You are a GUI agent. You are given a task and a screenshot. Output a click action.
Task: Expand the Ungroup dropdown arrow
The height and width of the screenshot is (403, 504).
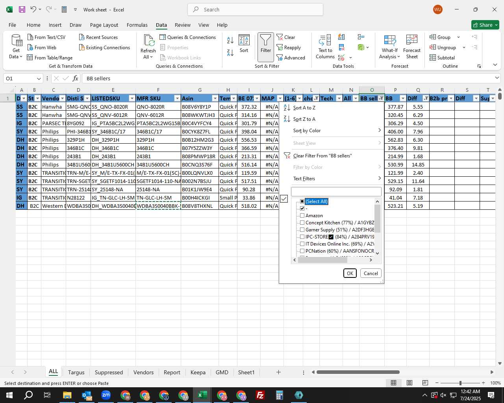[x=464, y=47]
